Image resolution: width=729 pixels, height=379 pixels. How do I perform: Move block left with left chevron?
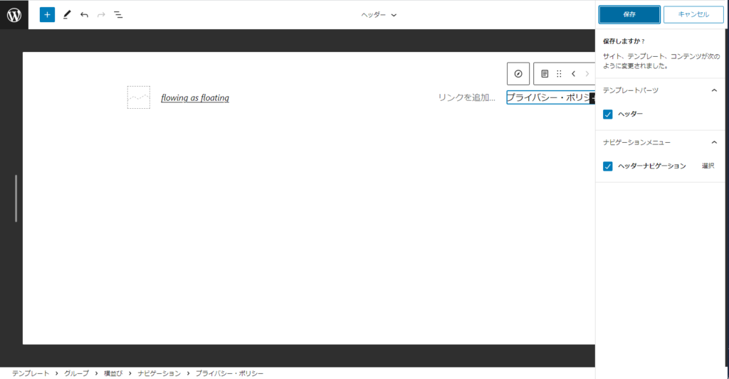click(x=573, y=74)
